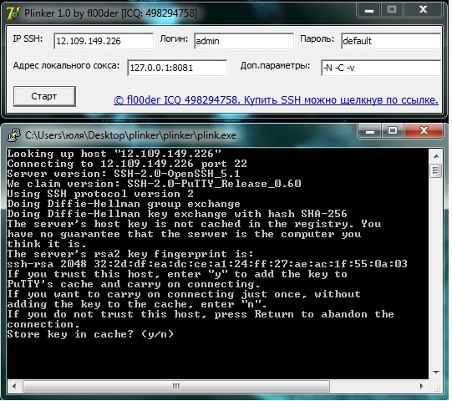
Task: Open the fl00der ICQ buy SSH link
Action: 276,100
